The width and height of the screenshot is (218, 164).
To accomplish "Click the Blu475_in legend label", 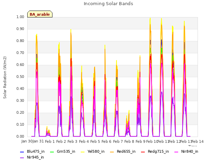I will point(36,151).
